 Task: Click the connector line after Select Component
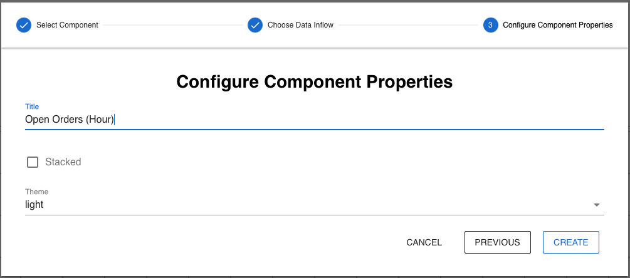172,25
